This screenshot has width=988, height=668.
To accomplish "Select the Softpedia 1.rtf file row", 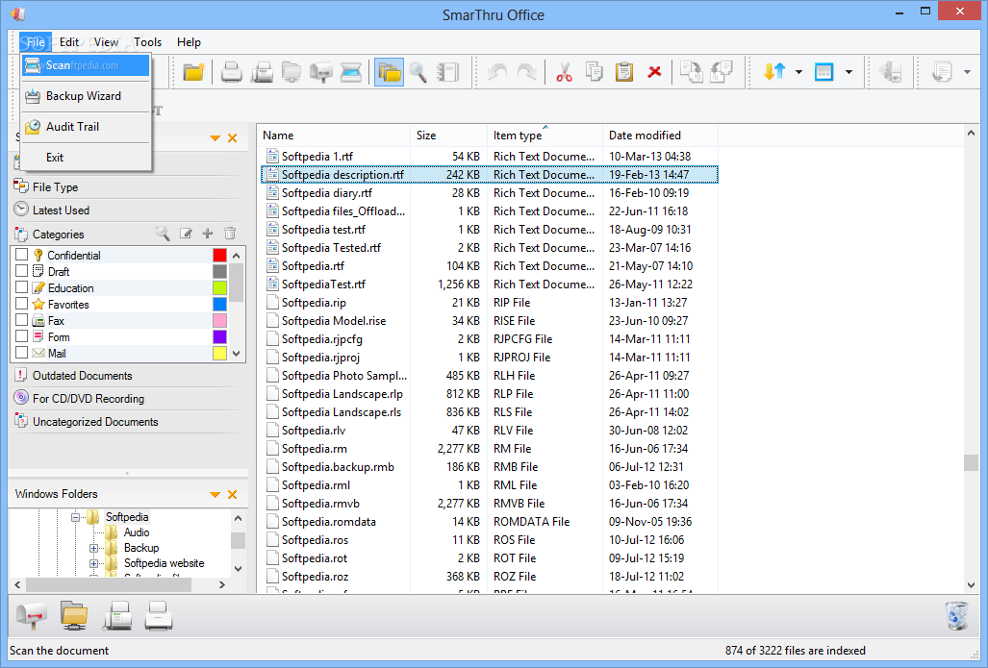I will (x=490, y=156).
